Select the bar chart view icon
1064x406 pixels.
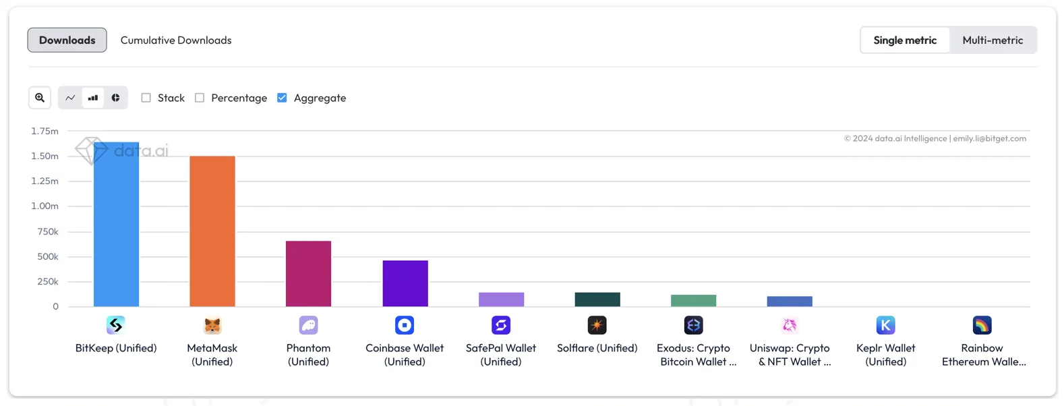click(92, 98)
